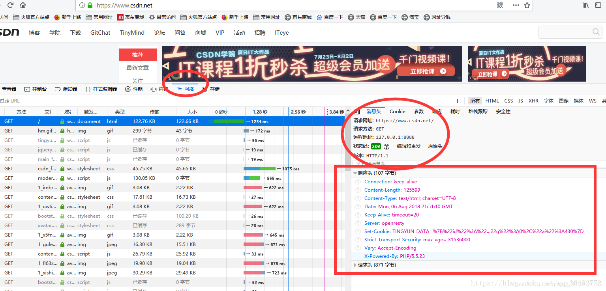Open the first 常用网址 bookmark folder
This screenshot has width=606, height=291.
tap(99, 17)
